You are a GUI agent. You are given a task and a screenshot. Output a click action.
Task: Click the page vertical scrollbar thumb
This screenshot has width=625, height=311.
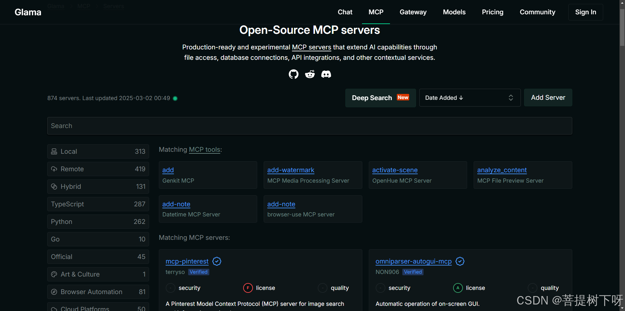pos(622,27)
